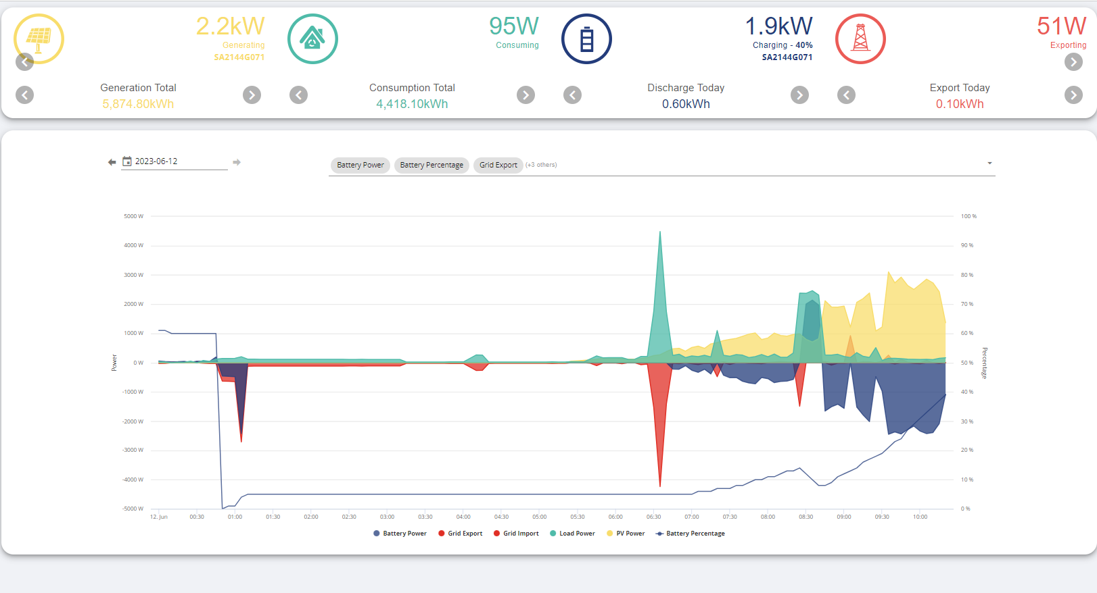Click next arrow beside Generation Total
1097x593 pixels.
tap(252, 95)
